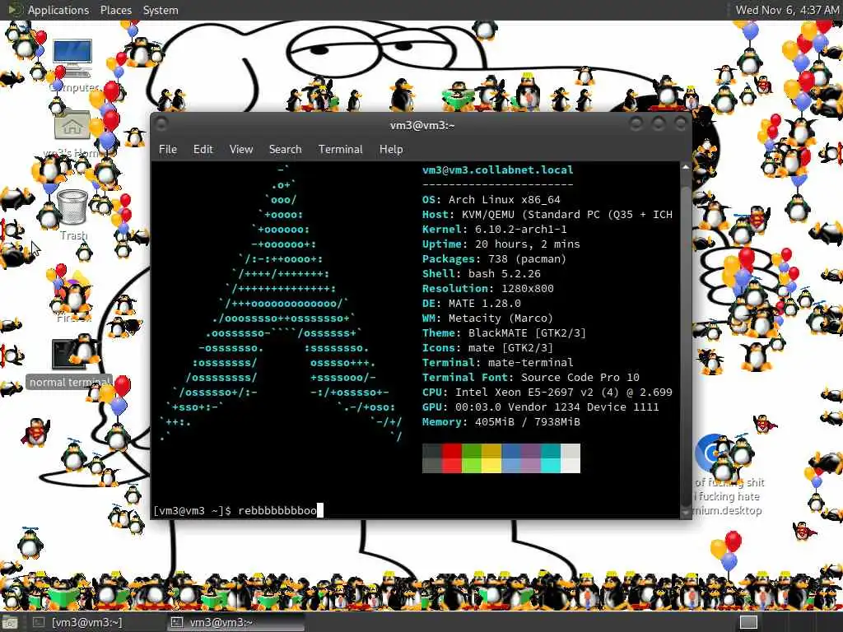Click the CPU: Intel Xeon E5-2697 line
This screenshot has width=843, height=632.
(x=547, y=393)
